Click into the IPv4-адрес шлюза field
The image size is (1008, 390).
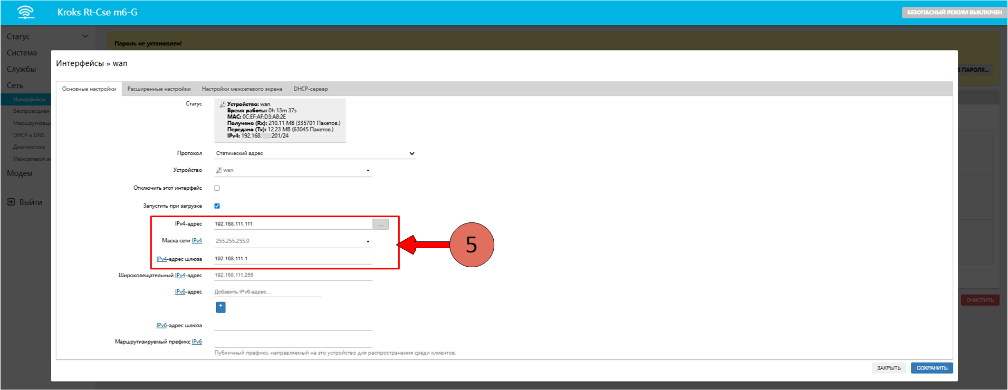(293, 259)
